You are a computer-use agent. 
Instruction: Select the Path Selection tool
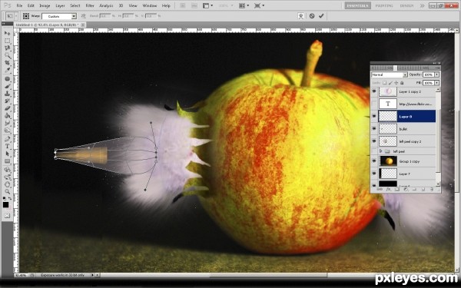tap(7, 154)
